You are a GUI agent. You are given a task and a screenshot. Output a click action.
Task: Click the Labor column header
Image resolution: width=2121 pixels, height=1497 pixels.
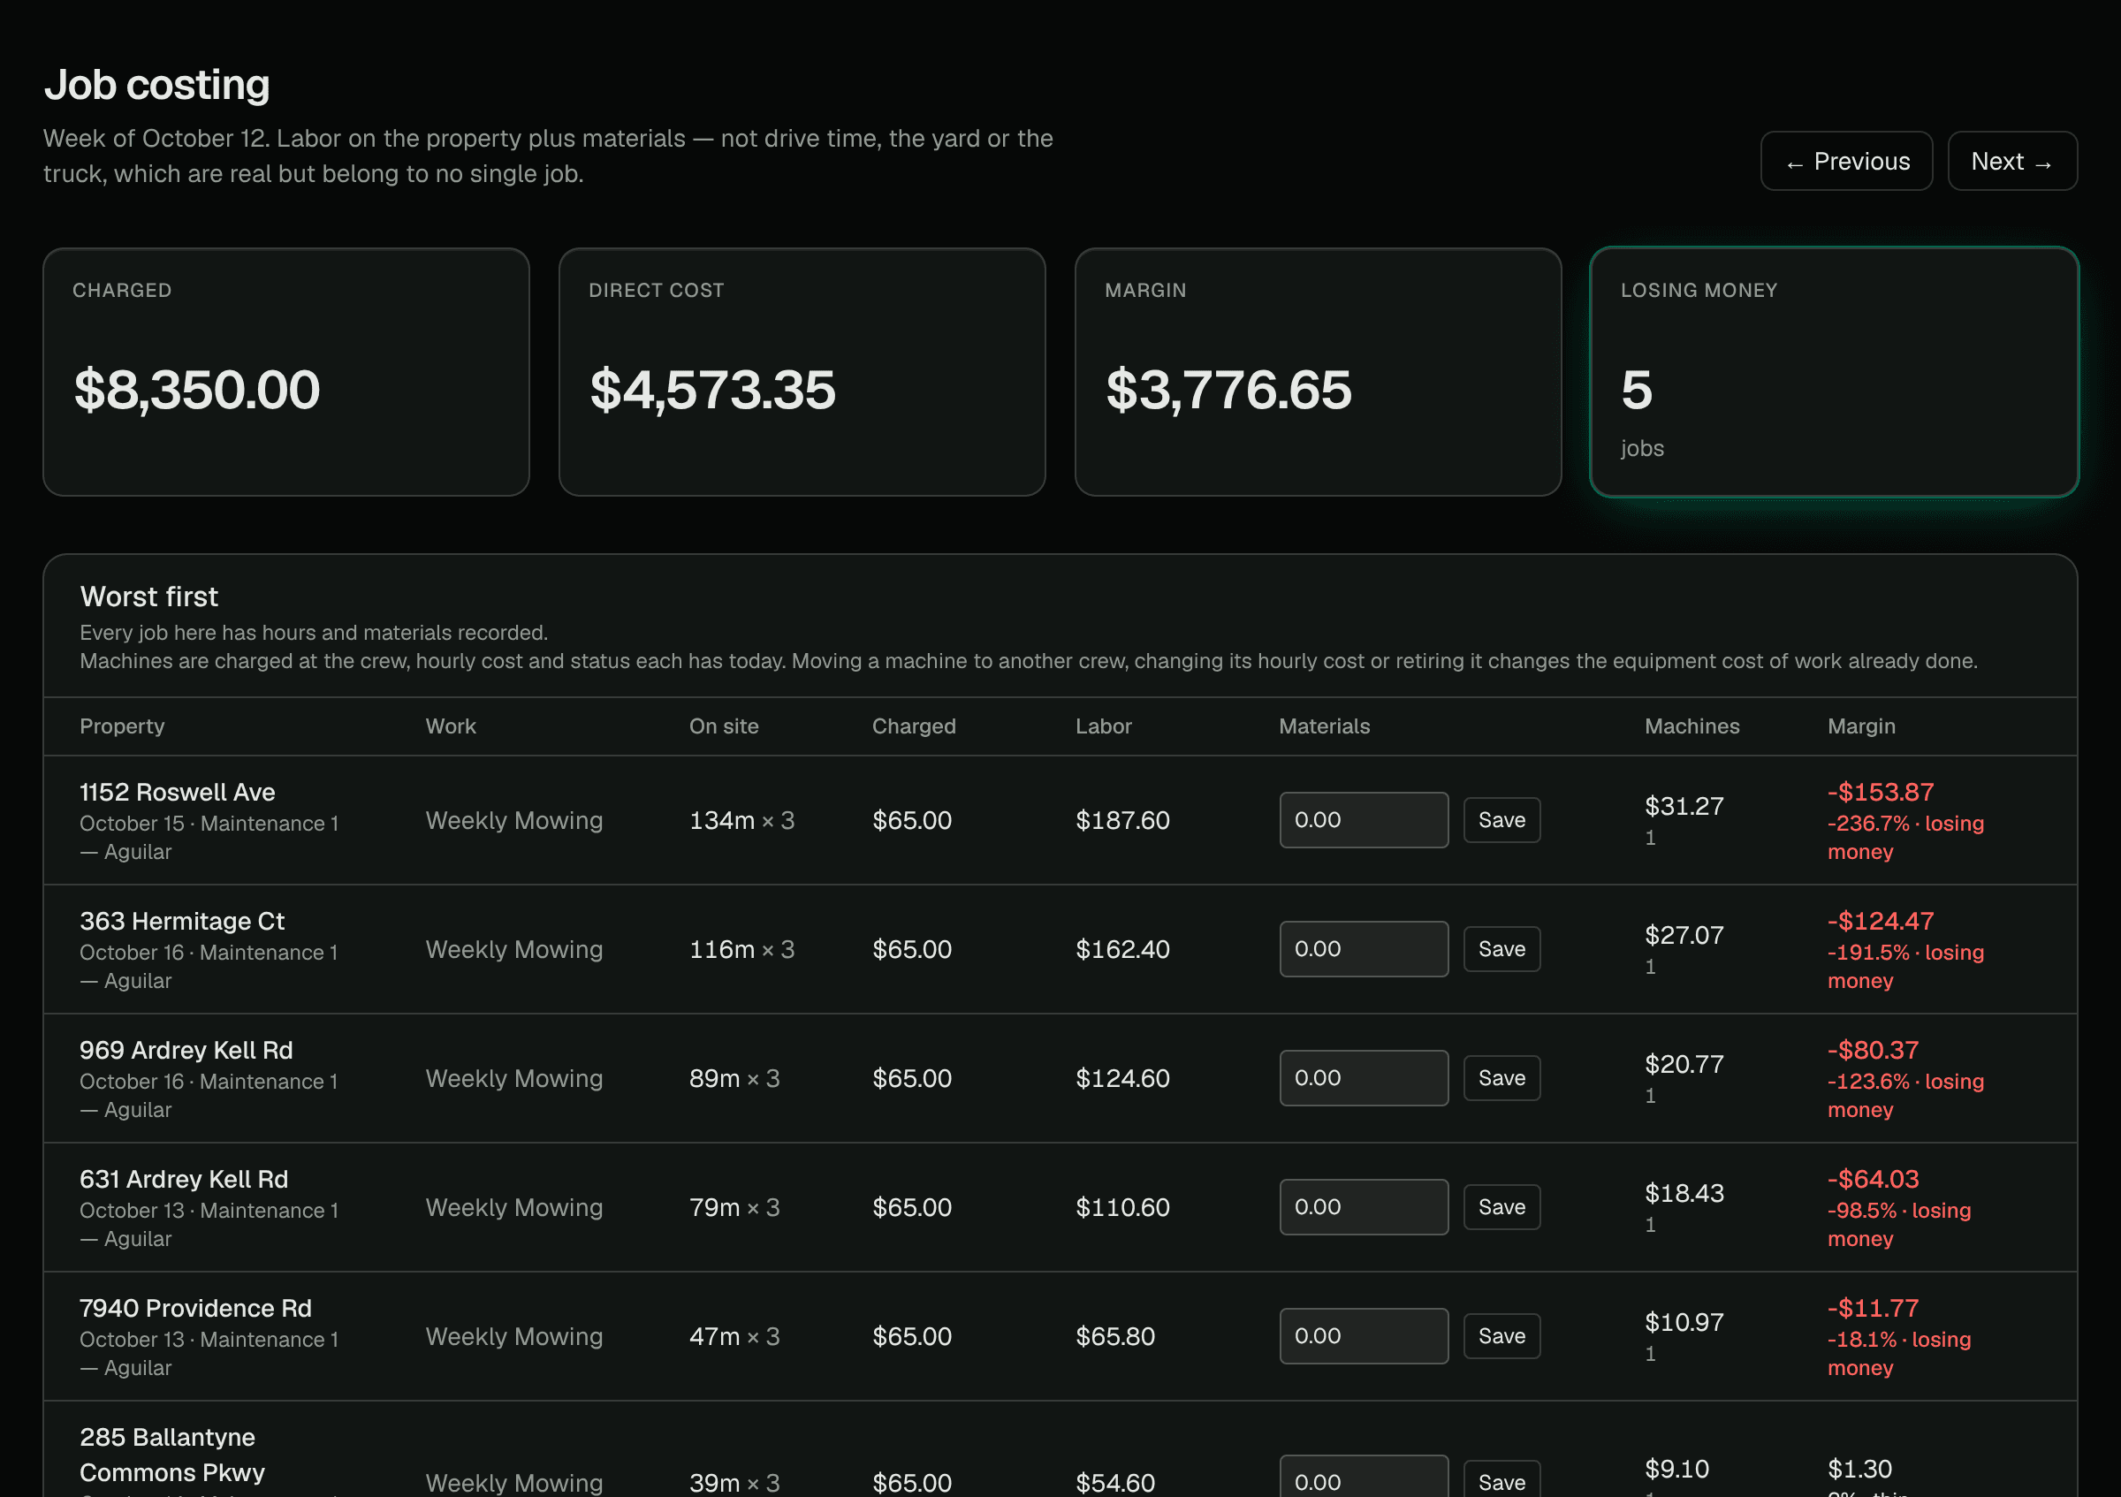pos(1103,726)
